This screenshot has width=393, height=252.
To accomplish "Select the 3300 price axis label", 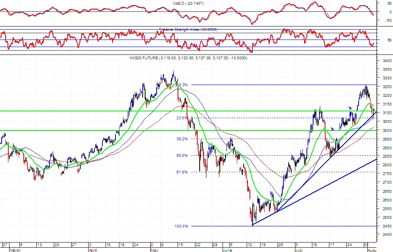I will [387, 78].
